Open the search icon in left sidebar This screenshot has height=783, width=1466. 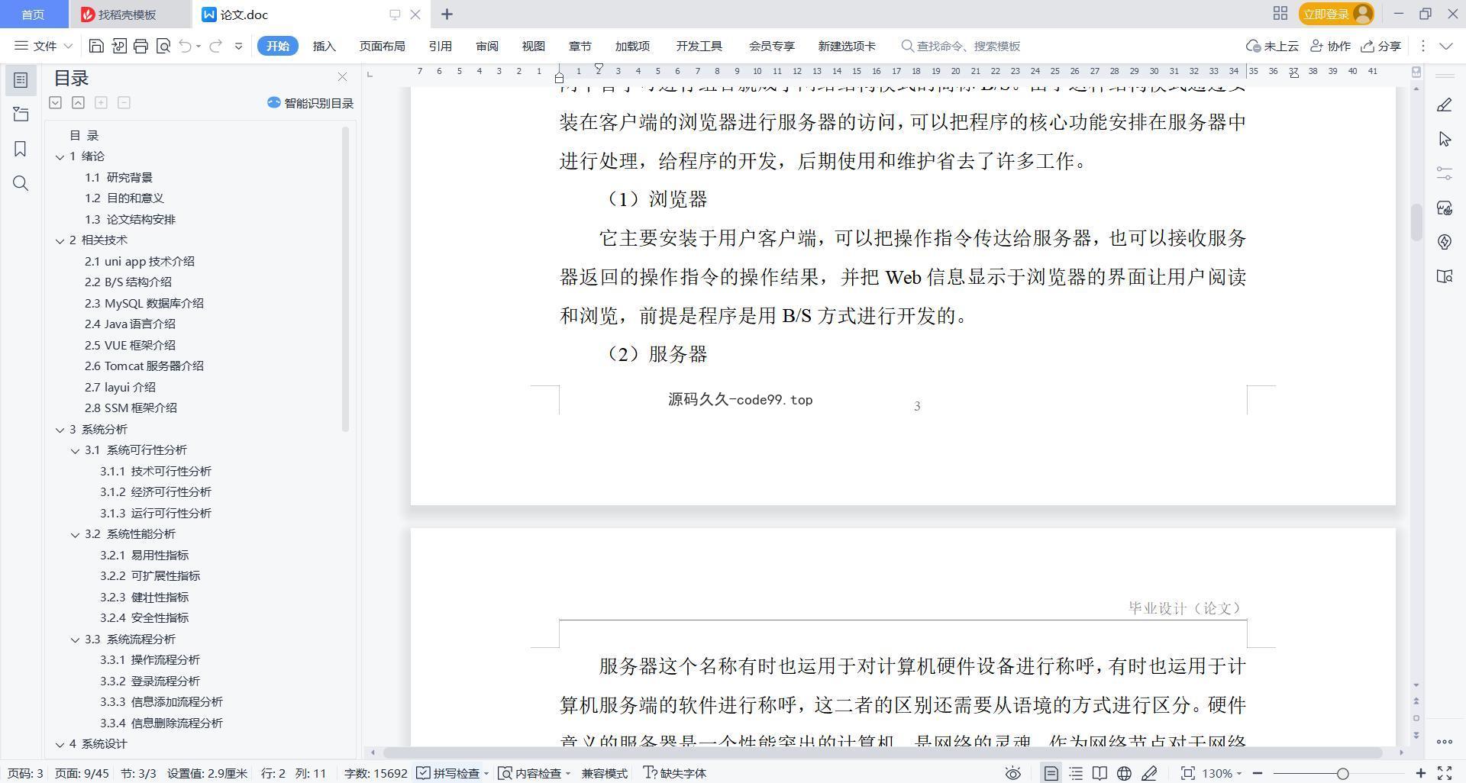21,183
